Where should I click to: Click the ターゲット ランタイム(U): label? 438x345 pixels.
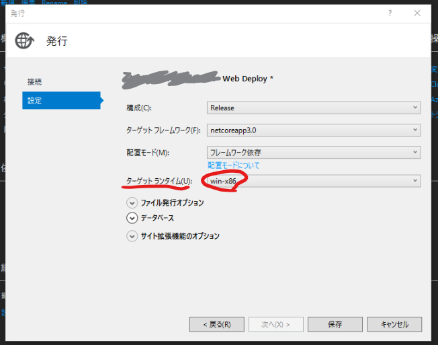[x=159, y=181]
